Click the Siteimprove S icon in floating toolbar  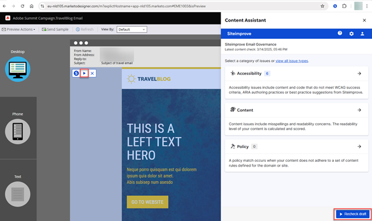[76, 73]
